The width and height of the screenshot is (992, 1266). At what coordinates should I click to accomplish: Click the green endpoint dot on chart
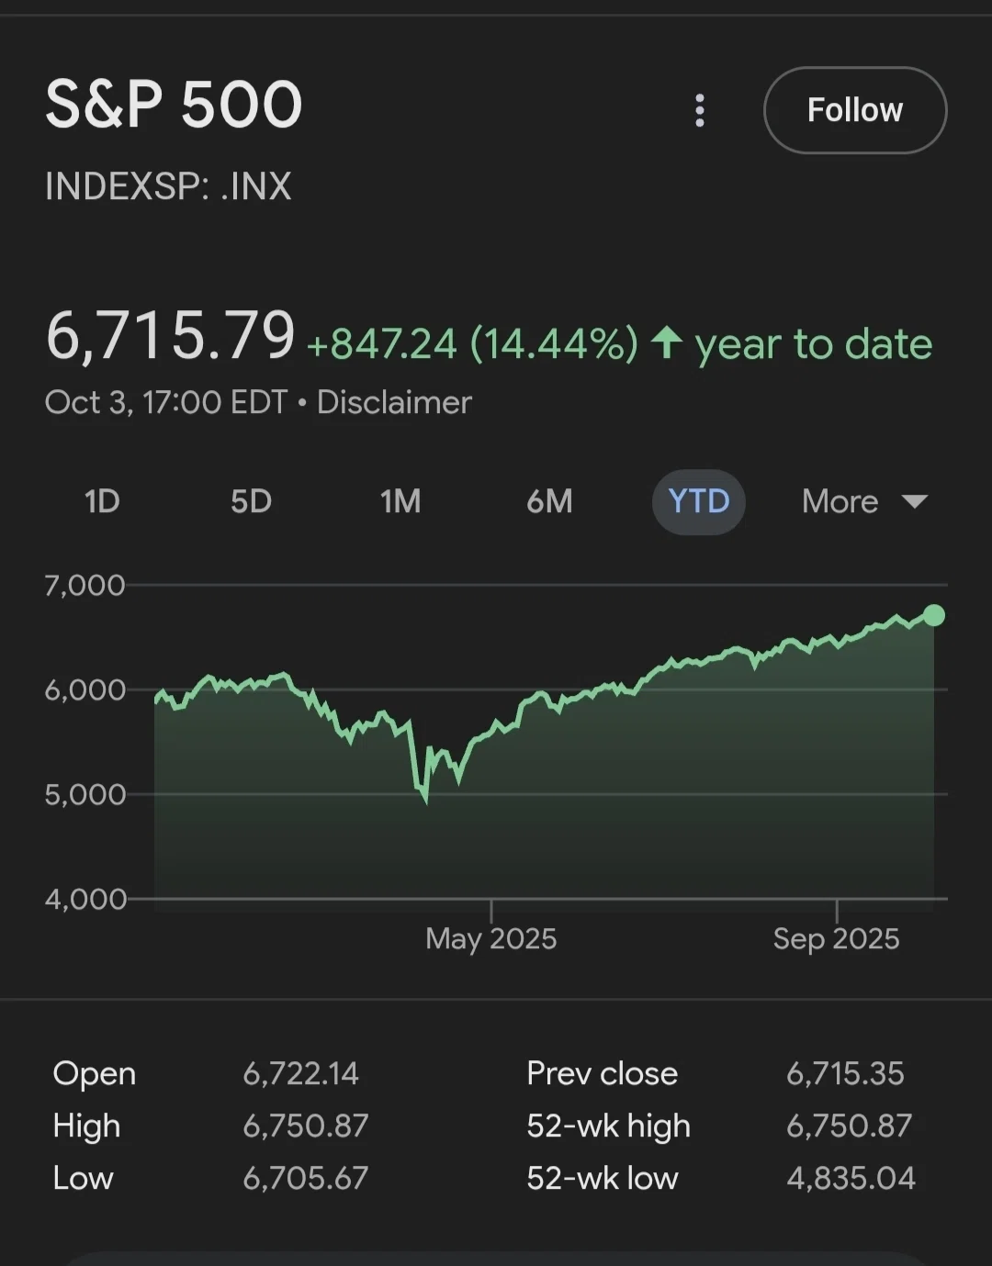[934, 615]
